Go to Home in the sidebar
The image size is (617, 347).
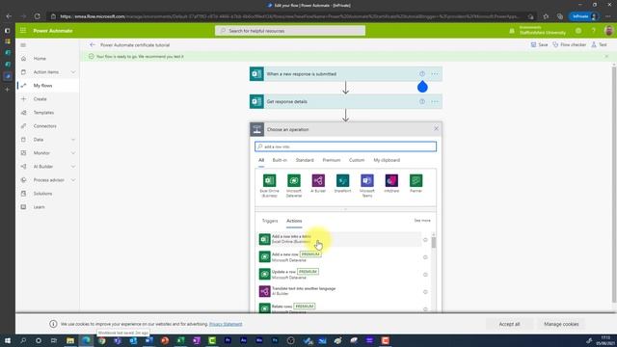coord(40,59)
